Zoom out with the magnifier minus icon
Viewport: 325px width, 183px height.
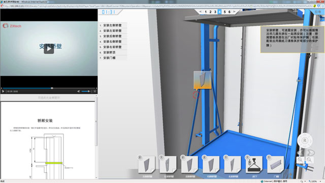pos(309,160)
